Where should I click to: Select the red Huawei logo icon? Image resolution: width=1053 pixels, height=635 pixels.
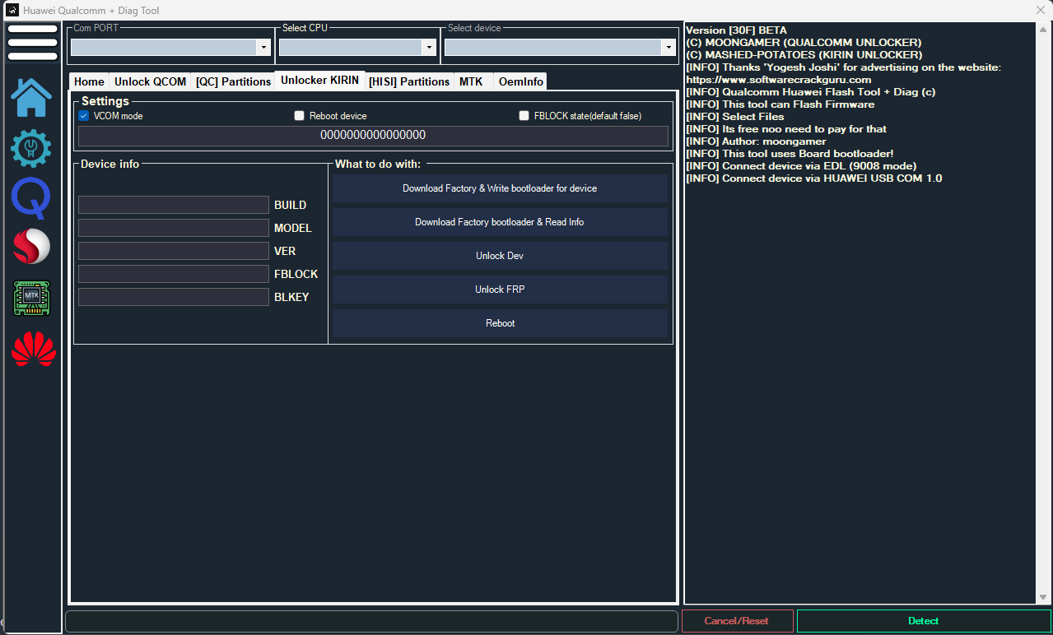33,349
